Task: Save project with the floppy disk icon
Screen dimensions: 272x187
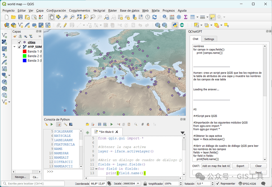Action: click(x=20, y=17)
